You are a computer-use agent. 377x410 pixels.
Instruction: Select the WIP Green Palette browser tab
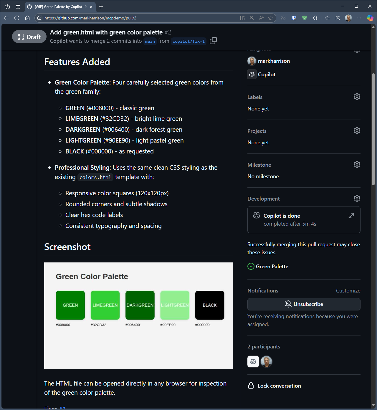59,6
